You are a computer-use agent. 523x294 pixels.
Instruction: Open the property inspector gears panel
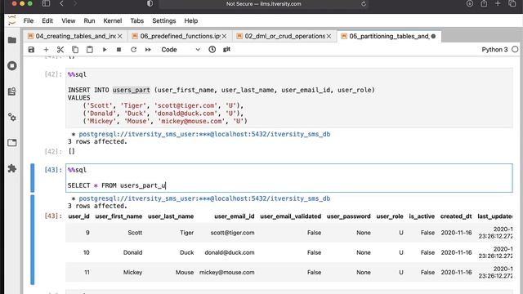point(12,117)
